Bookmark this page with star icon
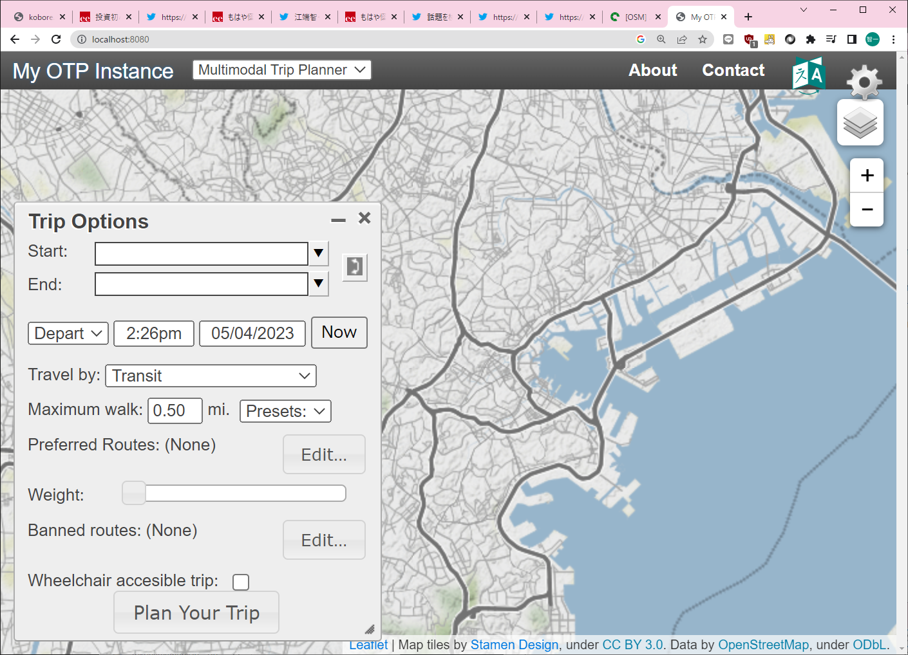Image resolution: width=908 pixels, height=655 pixels. 703,39
